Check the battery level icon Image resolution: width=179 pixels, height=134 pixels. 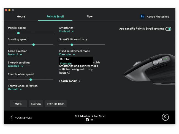coord(92,120)
